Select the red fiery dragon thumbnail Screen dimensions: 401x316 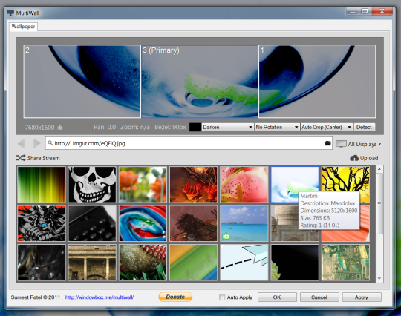pyautogui.click(x=193, y=185)
